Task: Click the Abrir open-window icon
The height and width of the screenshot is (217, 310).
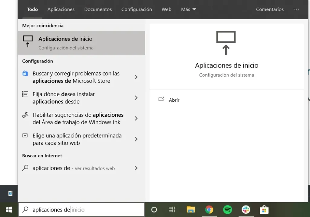Action: [161, 99]
